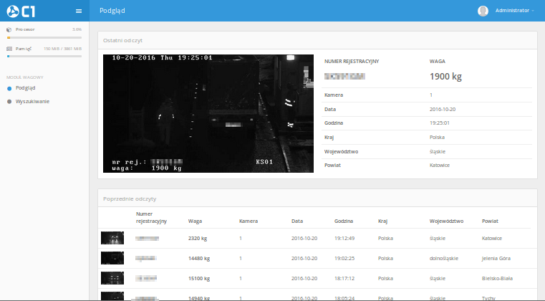Click the Powiat column header
This screenshot has width=545, height=301.
[490, 221]
